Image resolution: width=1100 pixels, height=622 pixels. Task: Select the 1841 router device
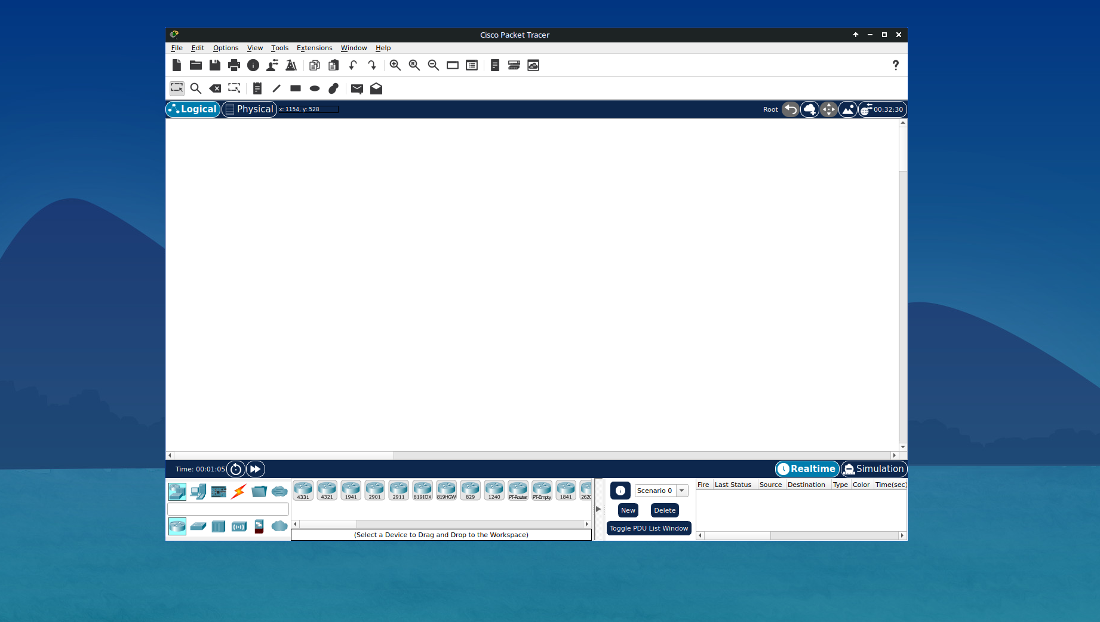point(566,491)
